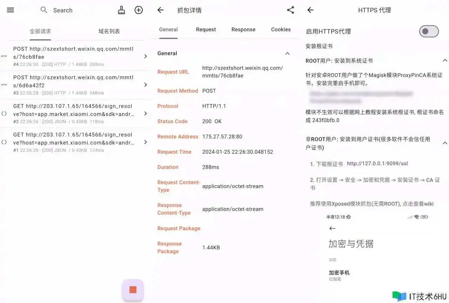The width and height of the screenshot is (449, 303).
Task: Tap back arrow in 加密与凭据 screenshot
Action: [333, 228]
